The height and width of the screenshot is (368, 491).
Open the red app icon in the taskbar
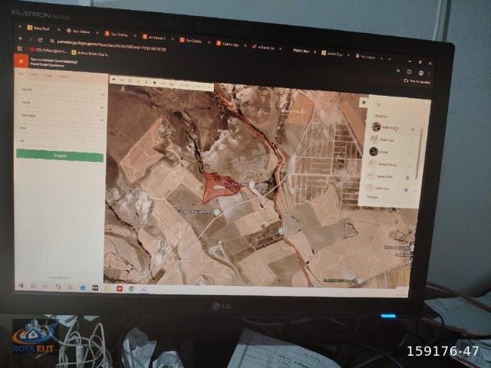(x=120, y=288)
